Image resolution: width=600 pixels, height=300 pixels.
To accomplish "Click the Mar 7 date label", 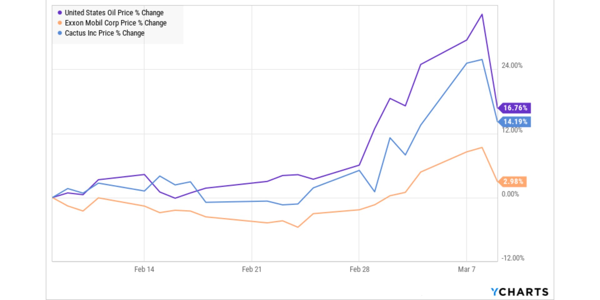I will [x=467, y=269].
